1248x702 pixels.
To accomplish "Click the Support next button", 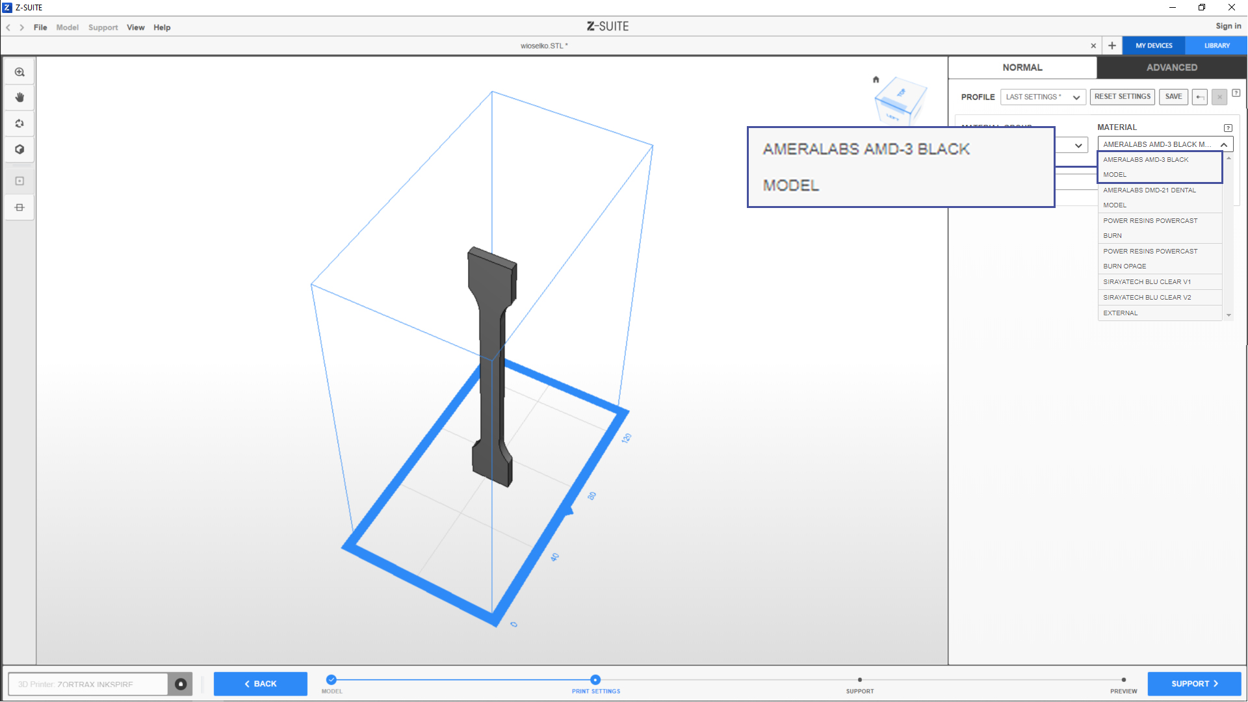I will [1194, 684].
